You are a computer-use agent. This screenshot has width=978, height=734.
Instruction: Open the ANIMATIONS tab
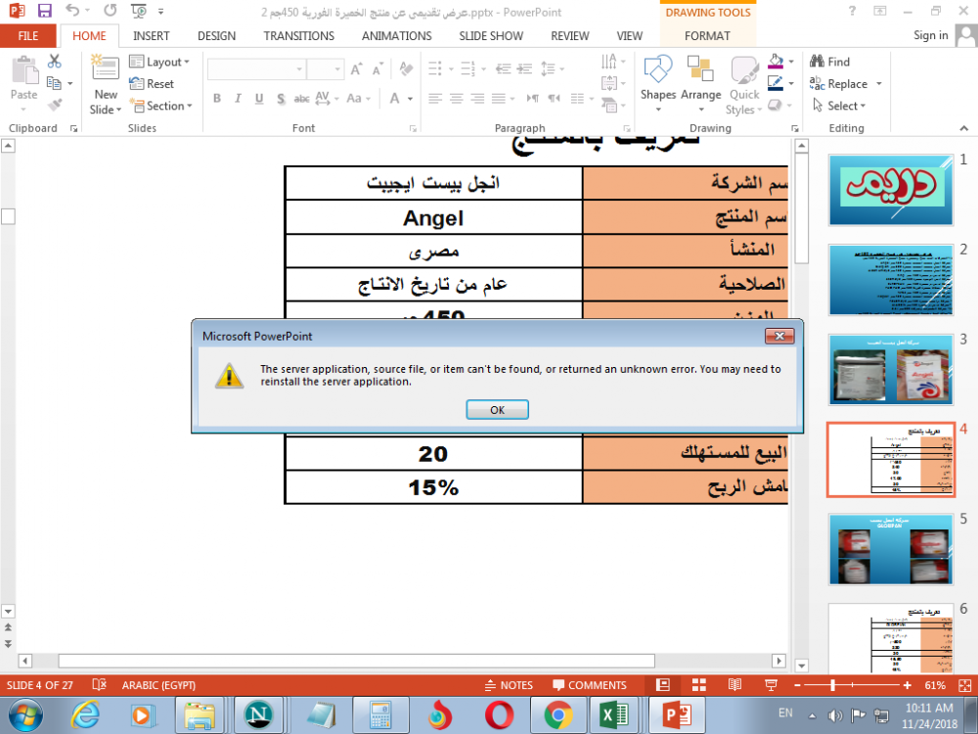(x=397, y=36)
